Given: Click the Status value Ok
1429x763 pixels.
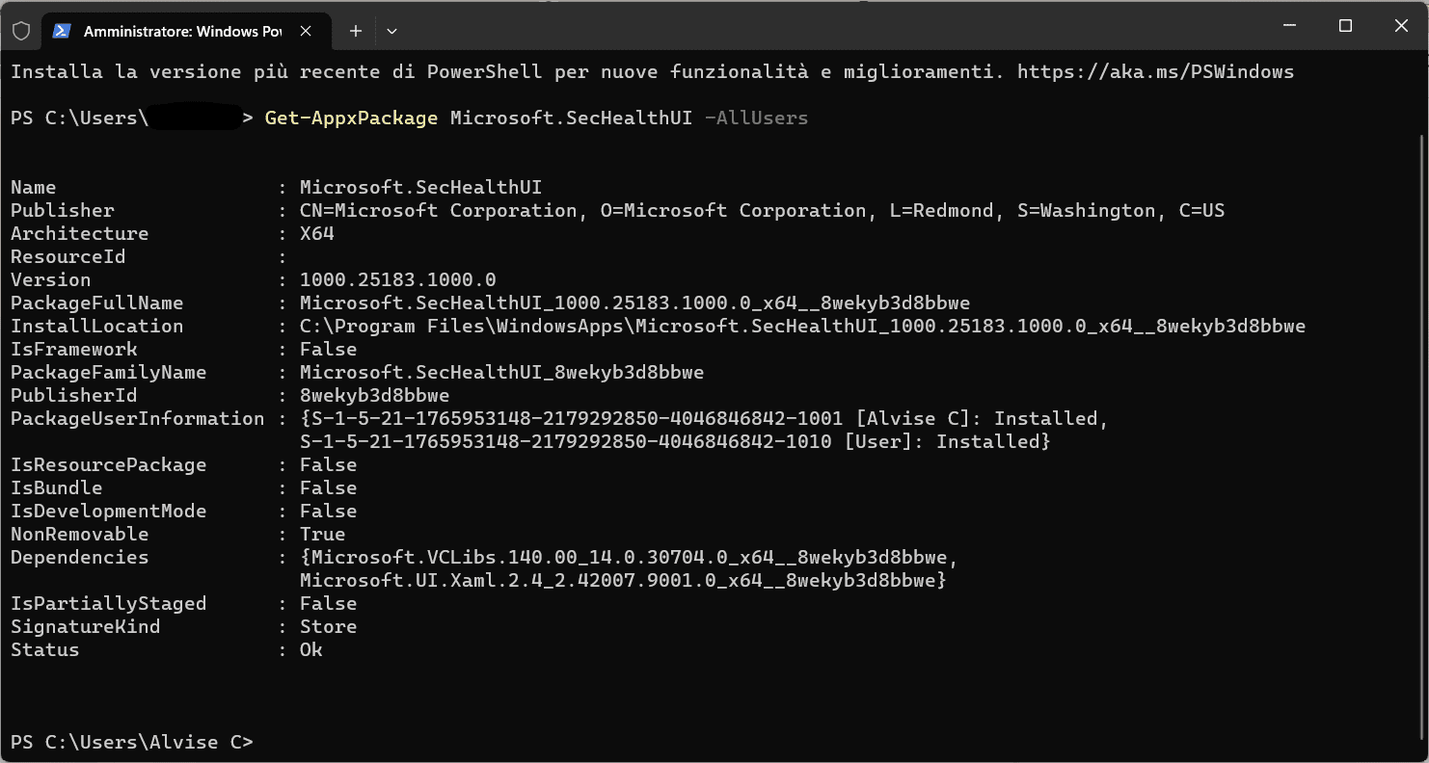Looking at the screenshot, I should point(310,650).
